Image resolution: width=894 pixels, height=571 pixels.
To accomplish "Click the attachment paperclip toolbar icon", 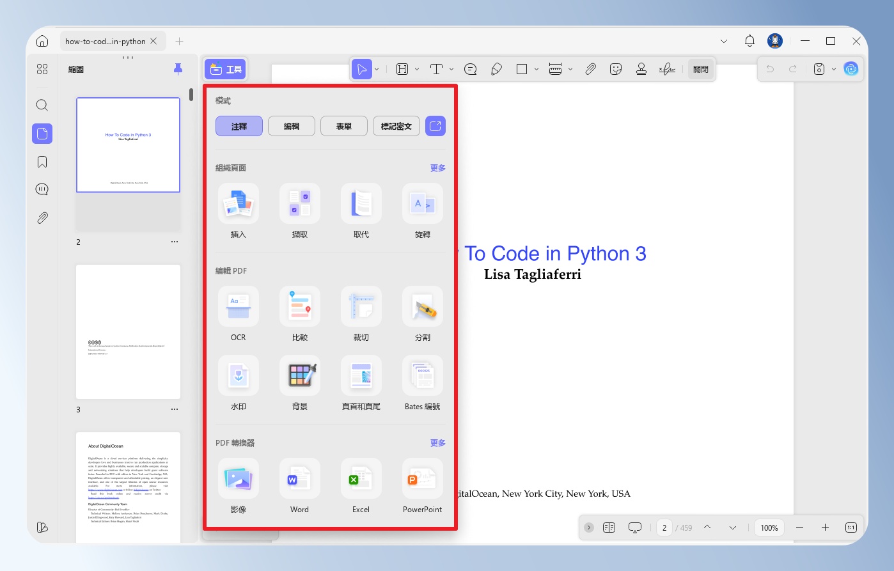I will point(590,69).
